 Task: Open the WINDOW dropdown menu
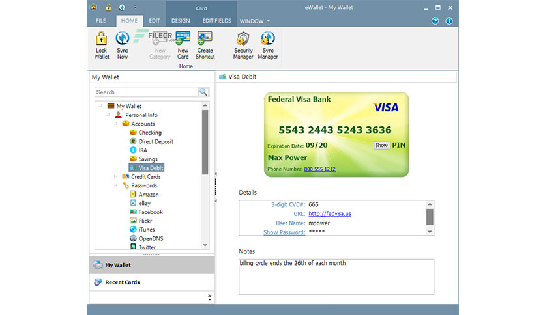[x=254, y=21]
